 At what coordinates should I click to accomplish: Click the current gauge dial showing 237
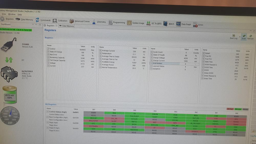pyautogui.click(x=10, y=116)
